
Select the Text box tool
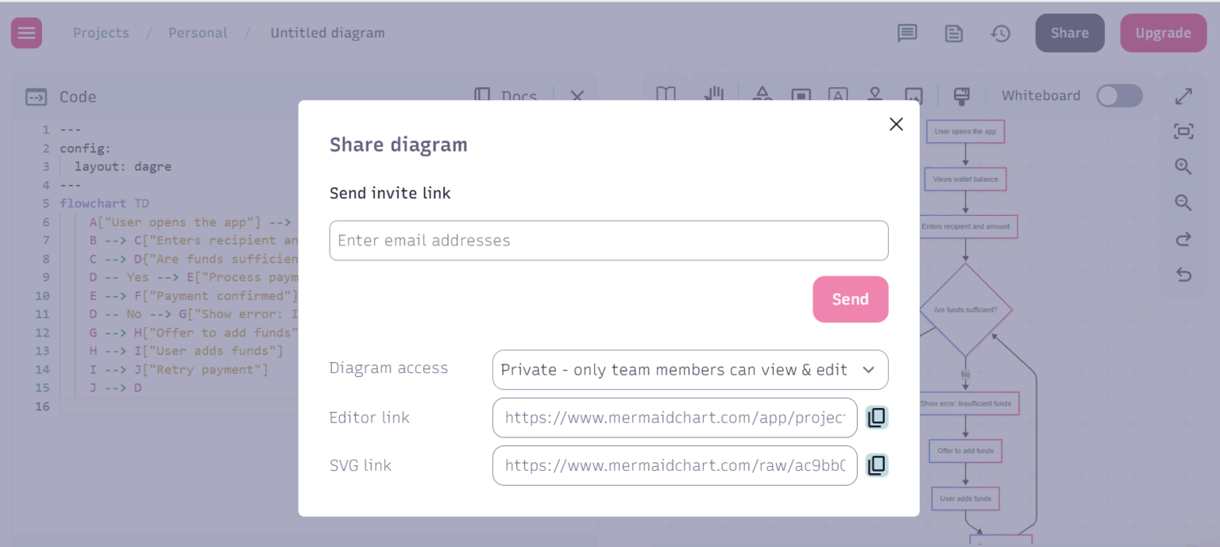(x=838, y=95)
